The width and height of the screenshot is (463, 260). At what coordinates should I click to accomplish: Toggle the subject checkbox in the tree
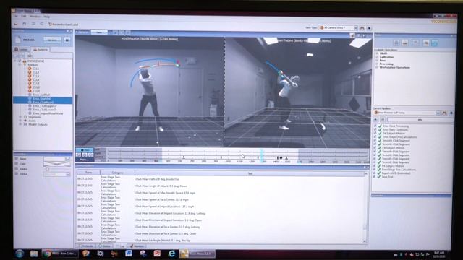[20, 61]
